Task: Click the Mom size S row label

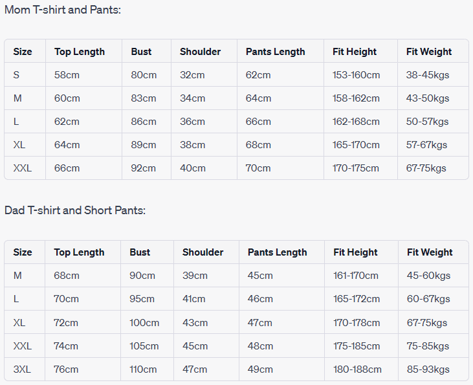Action: tap(16, 75)
